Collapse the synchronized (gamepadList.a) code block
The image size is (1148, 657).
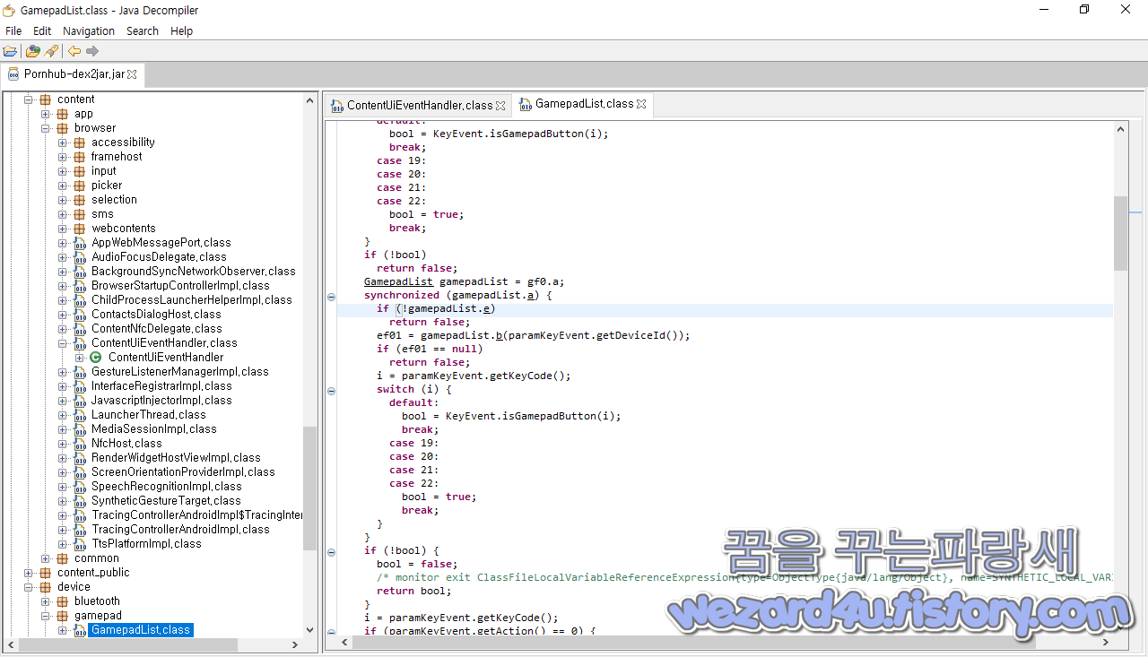click(x=331, y=296)
